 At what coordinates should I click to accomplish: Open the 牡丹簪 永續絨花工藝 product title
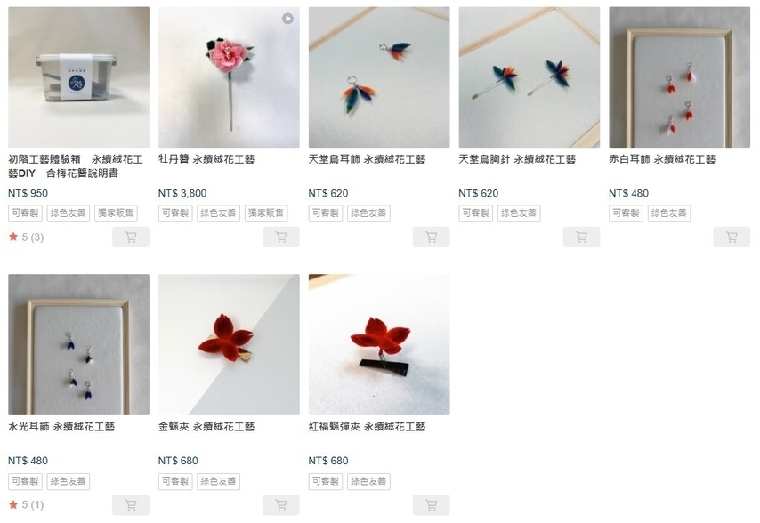pyautogui.click(x=206, y=159)
